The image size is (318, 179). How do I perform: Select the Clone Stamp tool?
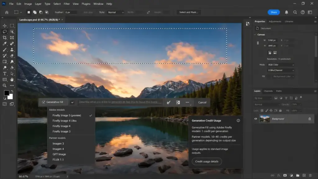point(12,50)
